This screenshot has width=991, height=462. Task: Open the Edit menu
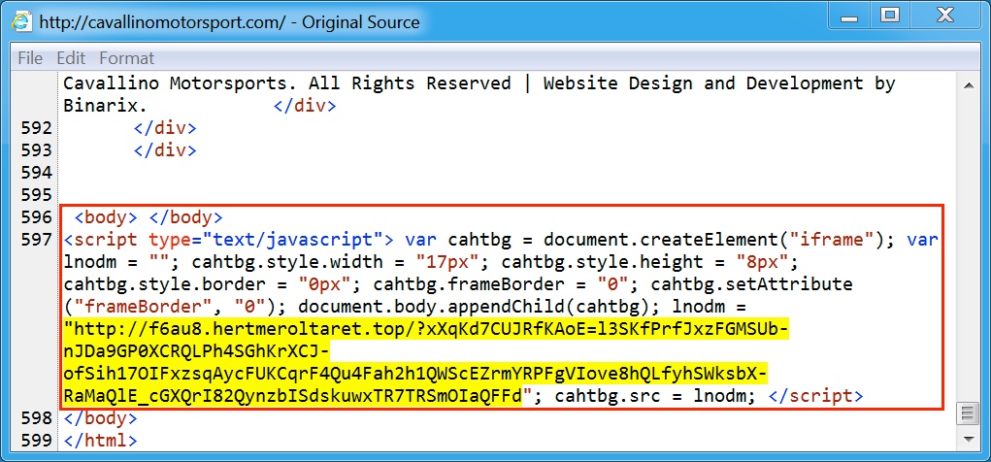pyautogui.click(x=71, y=58)
